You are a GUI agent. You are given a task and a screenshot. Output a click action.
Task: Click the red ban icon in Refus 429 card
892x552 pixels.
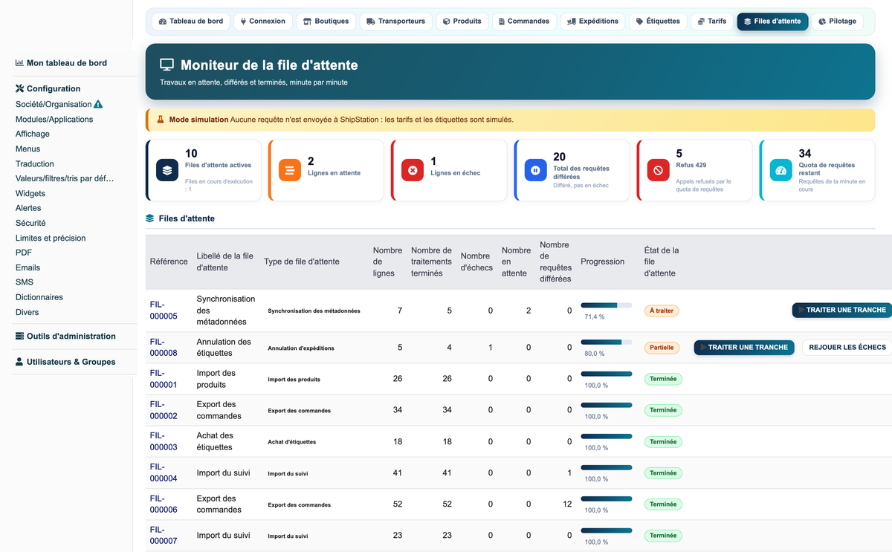(658, 170)
